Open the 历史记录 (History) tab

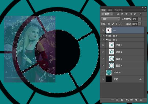coord(119,10)
